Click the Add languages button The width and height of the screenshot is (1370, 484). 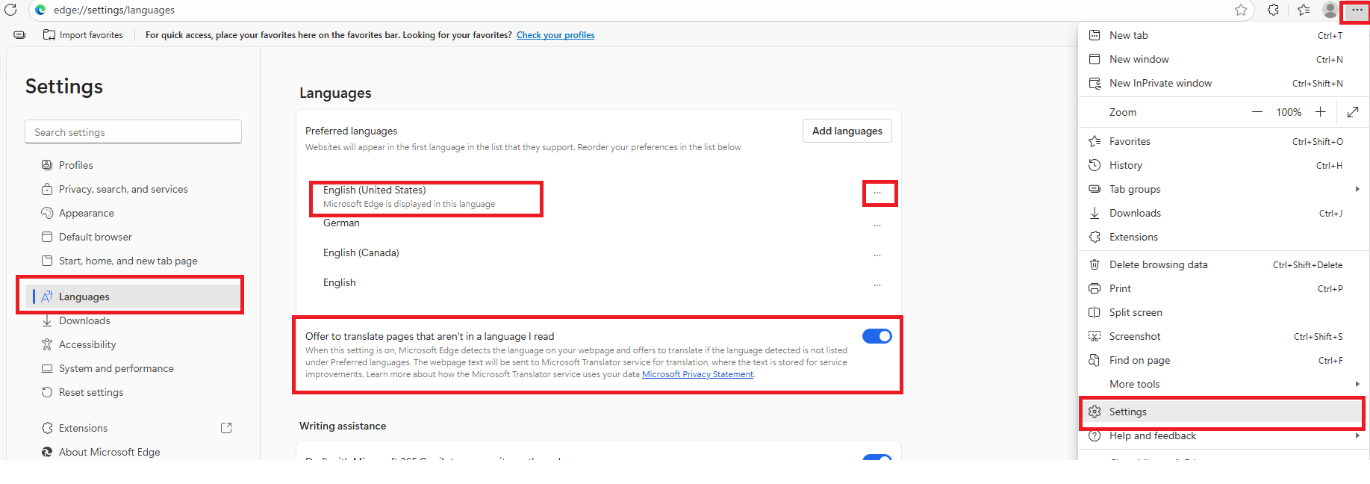tap(847, 130)
